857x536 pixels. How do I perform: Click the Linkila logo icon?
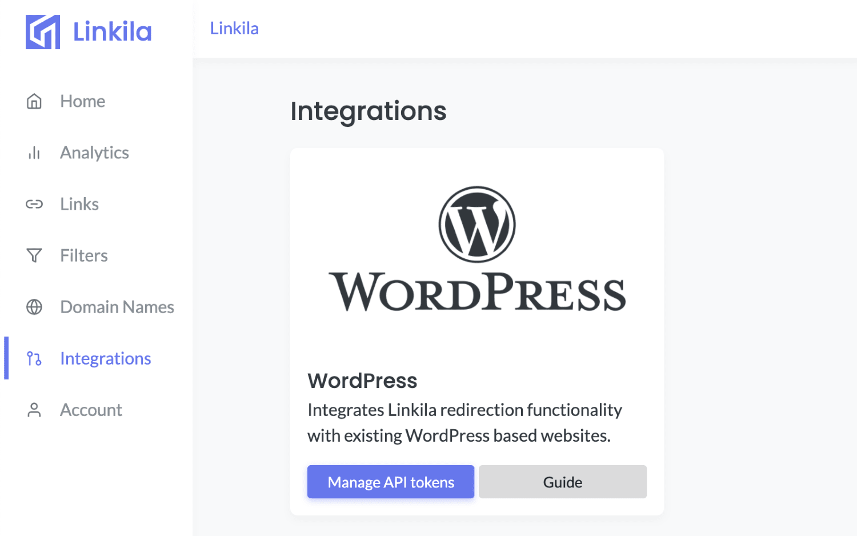[43, 32]
